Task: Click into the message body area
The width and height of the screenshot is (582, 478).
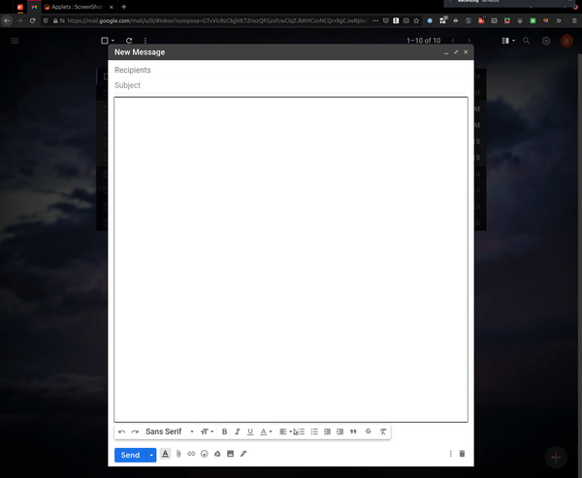Action: coord(291,260)
